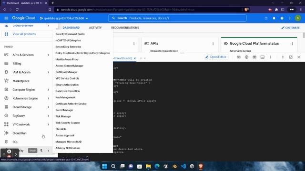The image size is (305, 171).
Task: Click the View all products link
Action: 24,34
